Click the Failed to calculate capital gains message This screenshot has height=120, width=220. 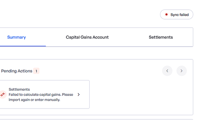coord(41,94)
